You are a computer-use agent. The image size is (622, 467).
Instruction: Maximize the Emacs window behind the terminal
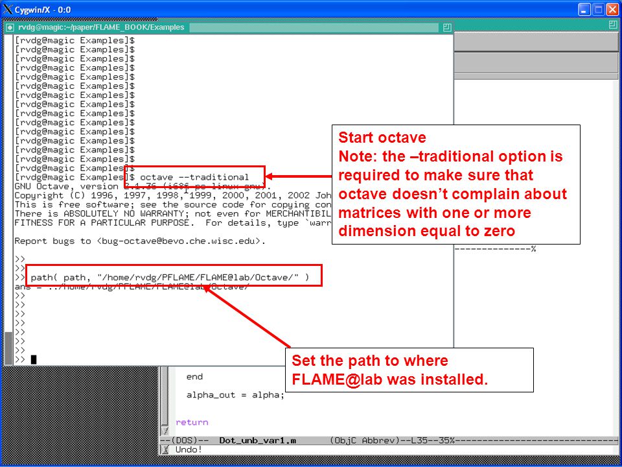pos(614,25)
